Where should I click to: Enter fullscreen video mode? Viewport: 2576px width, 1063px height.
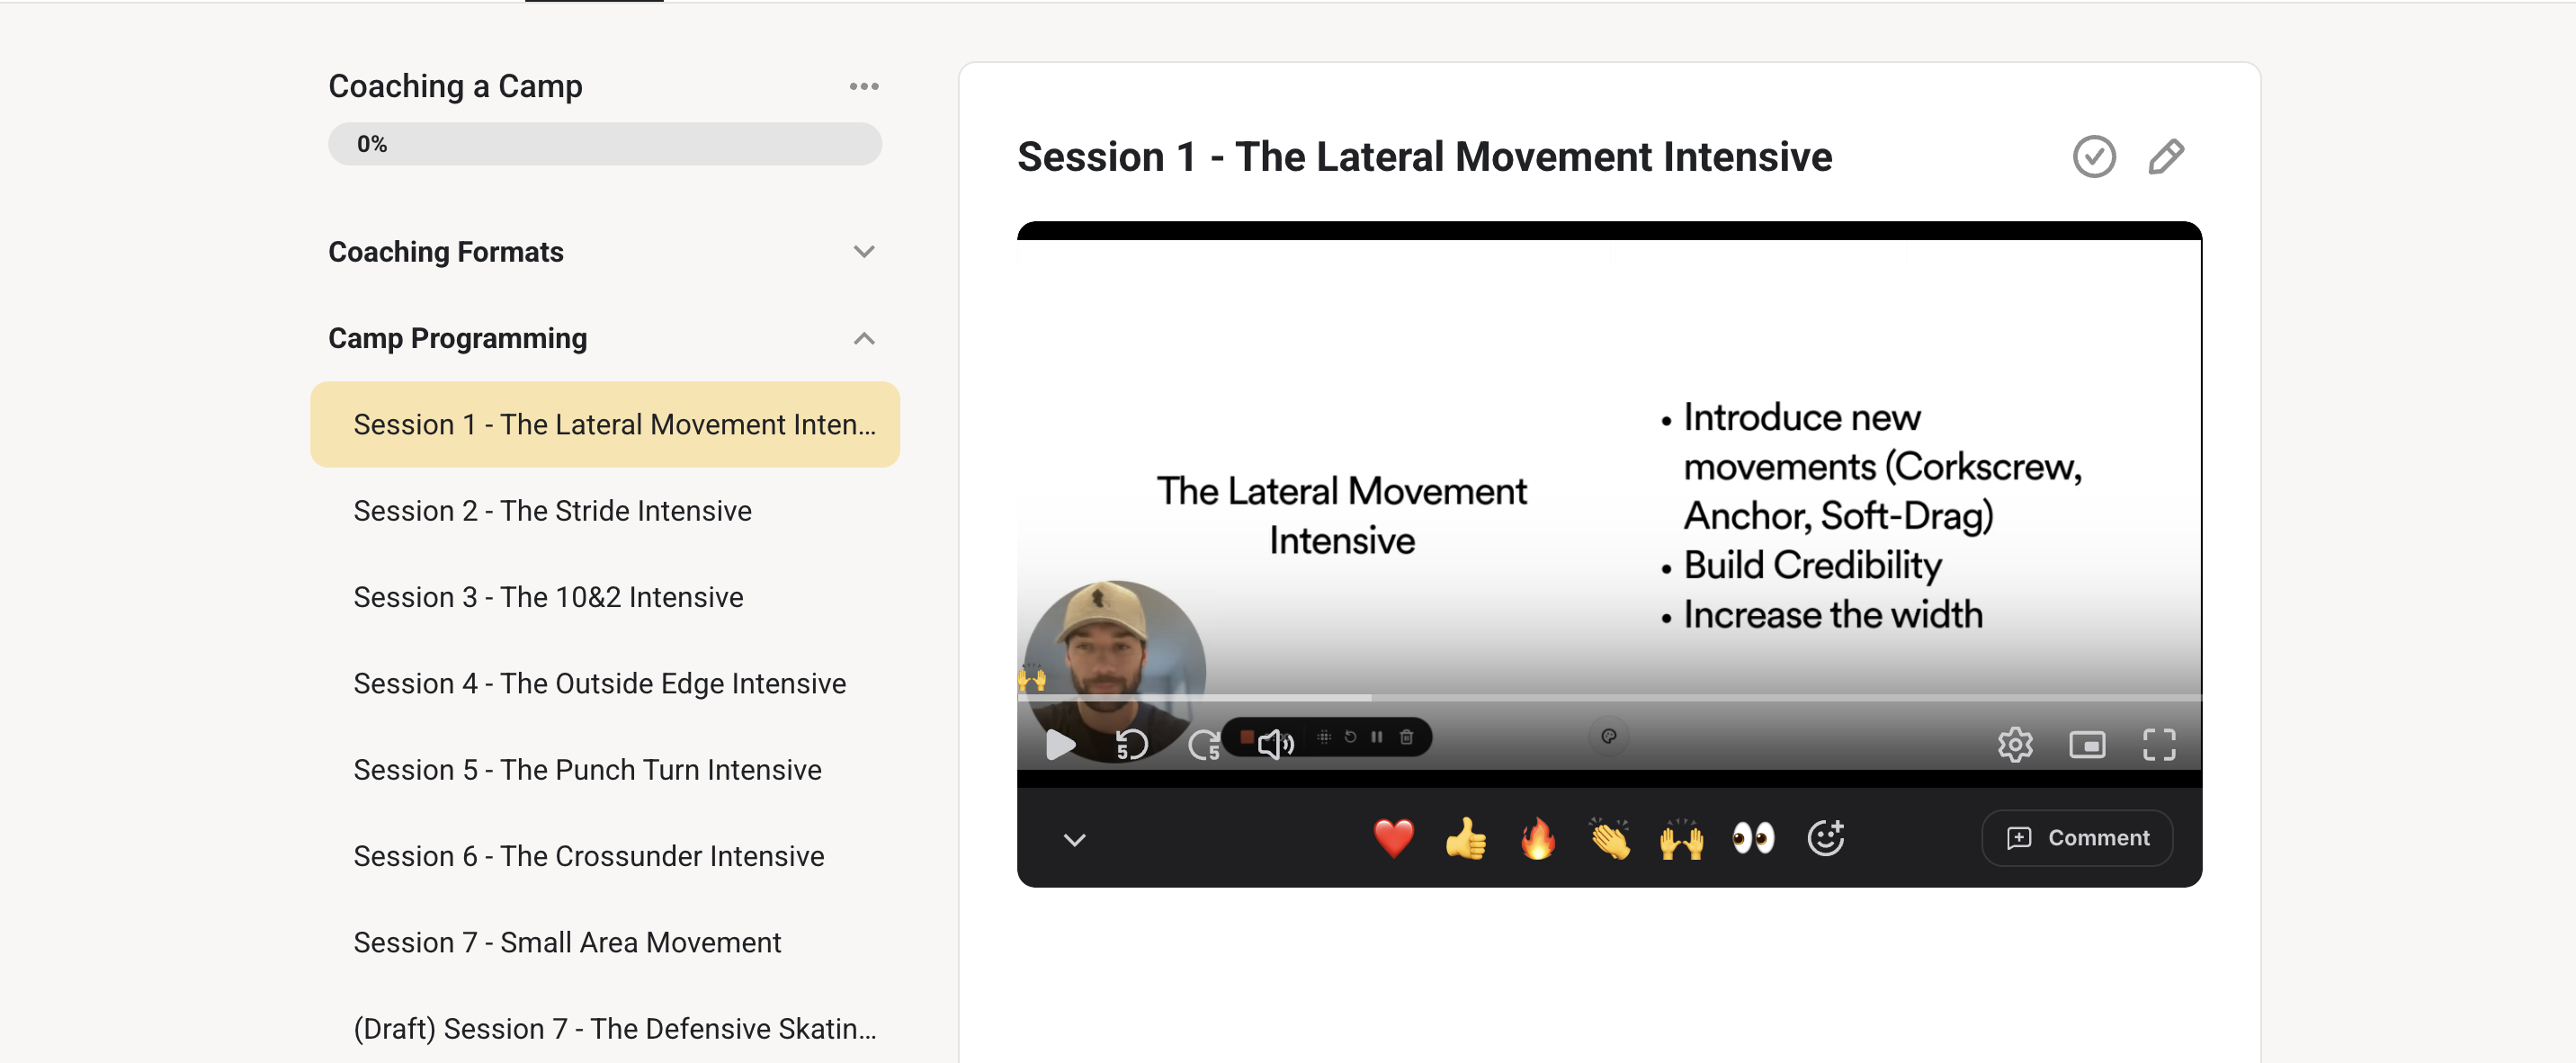[2159, 744]
